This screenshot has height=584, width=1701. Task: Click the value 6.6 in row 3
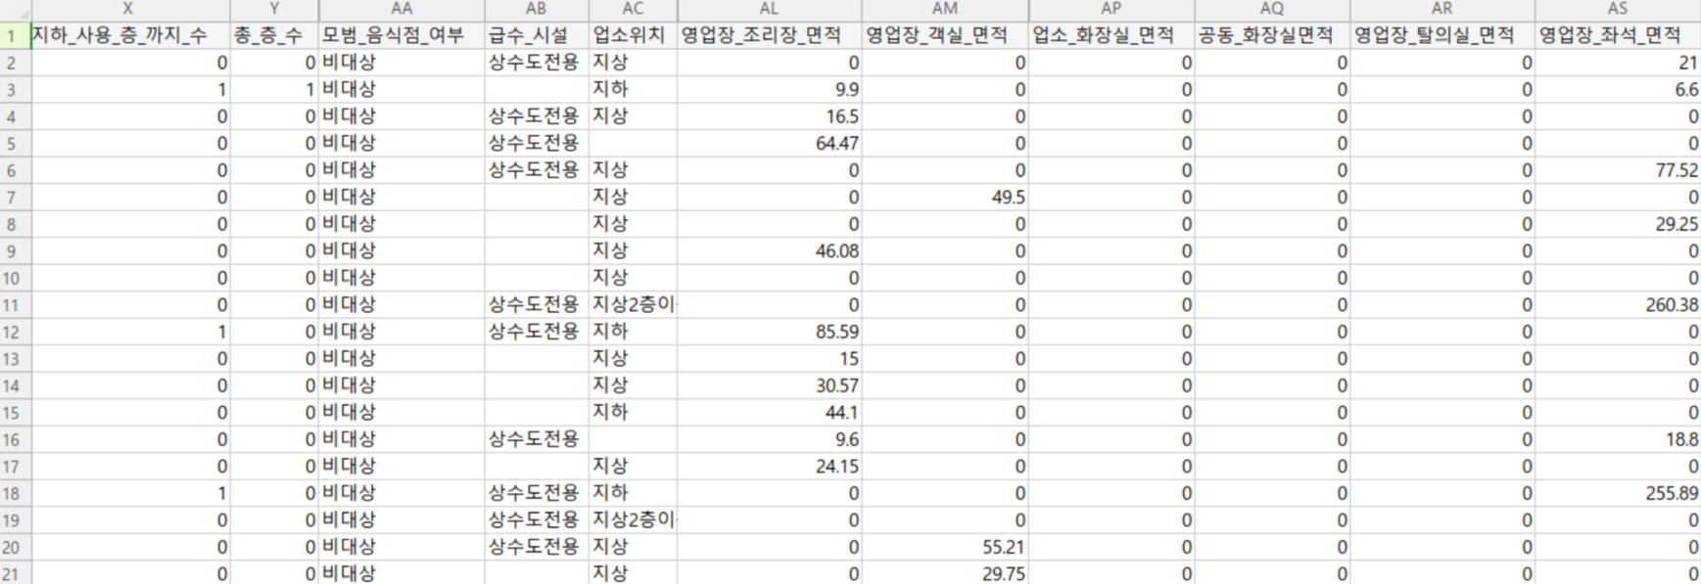(x=1686, y=89)
